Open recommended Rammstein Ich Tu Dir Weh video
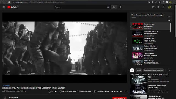This screenshot has width=176, height=99. 150,89
